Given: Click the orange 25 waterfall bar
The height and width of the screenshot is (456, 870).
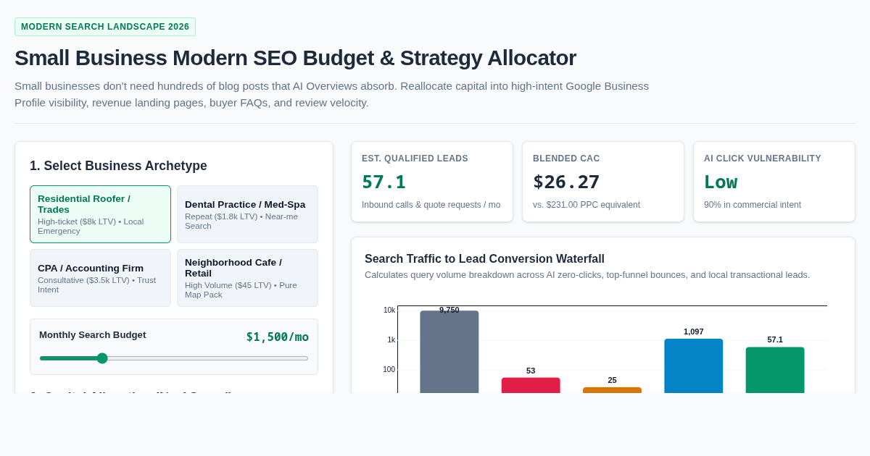Looking at the screenshot, I should [x=612, y=390].
